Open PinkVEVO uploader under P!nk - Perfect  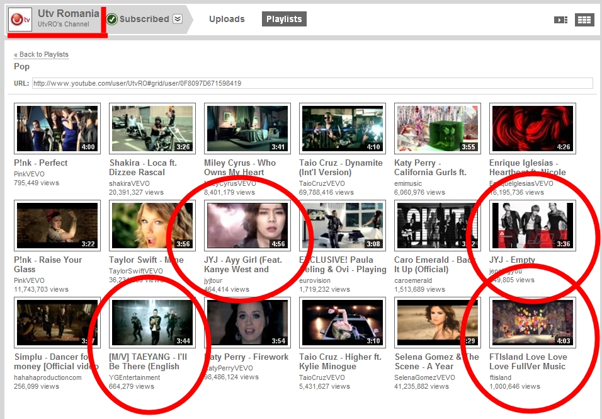[x=29, y=174]
